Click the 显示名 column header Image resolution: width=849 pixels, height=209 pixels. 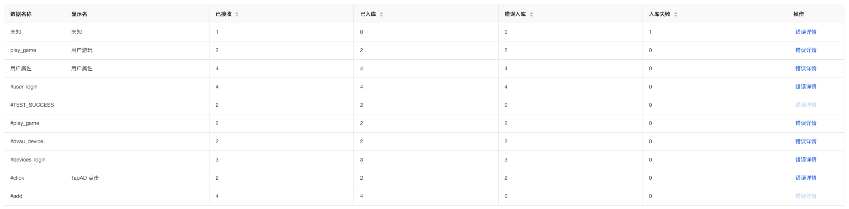(137, 14)
